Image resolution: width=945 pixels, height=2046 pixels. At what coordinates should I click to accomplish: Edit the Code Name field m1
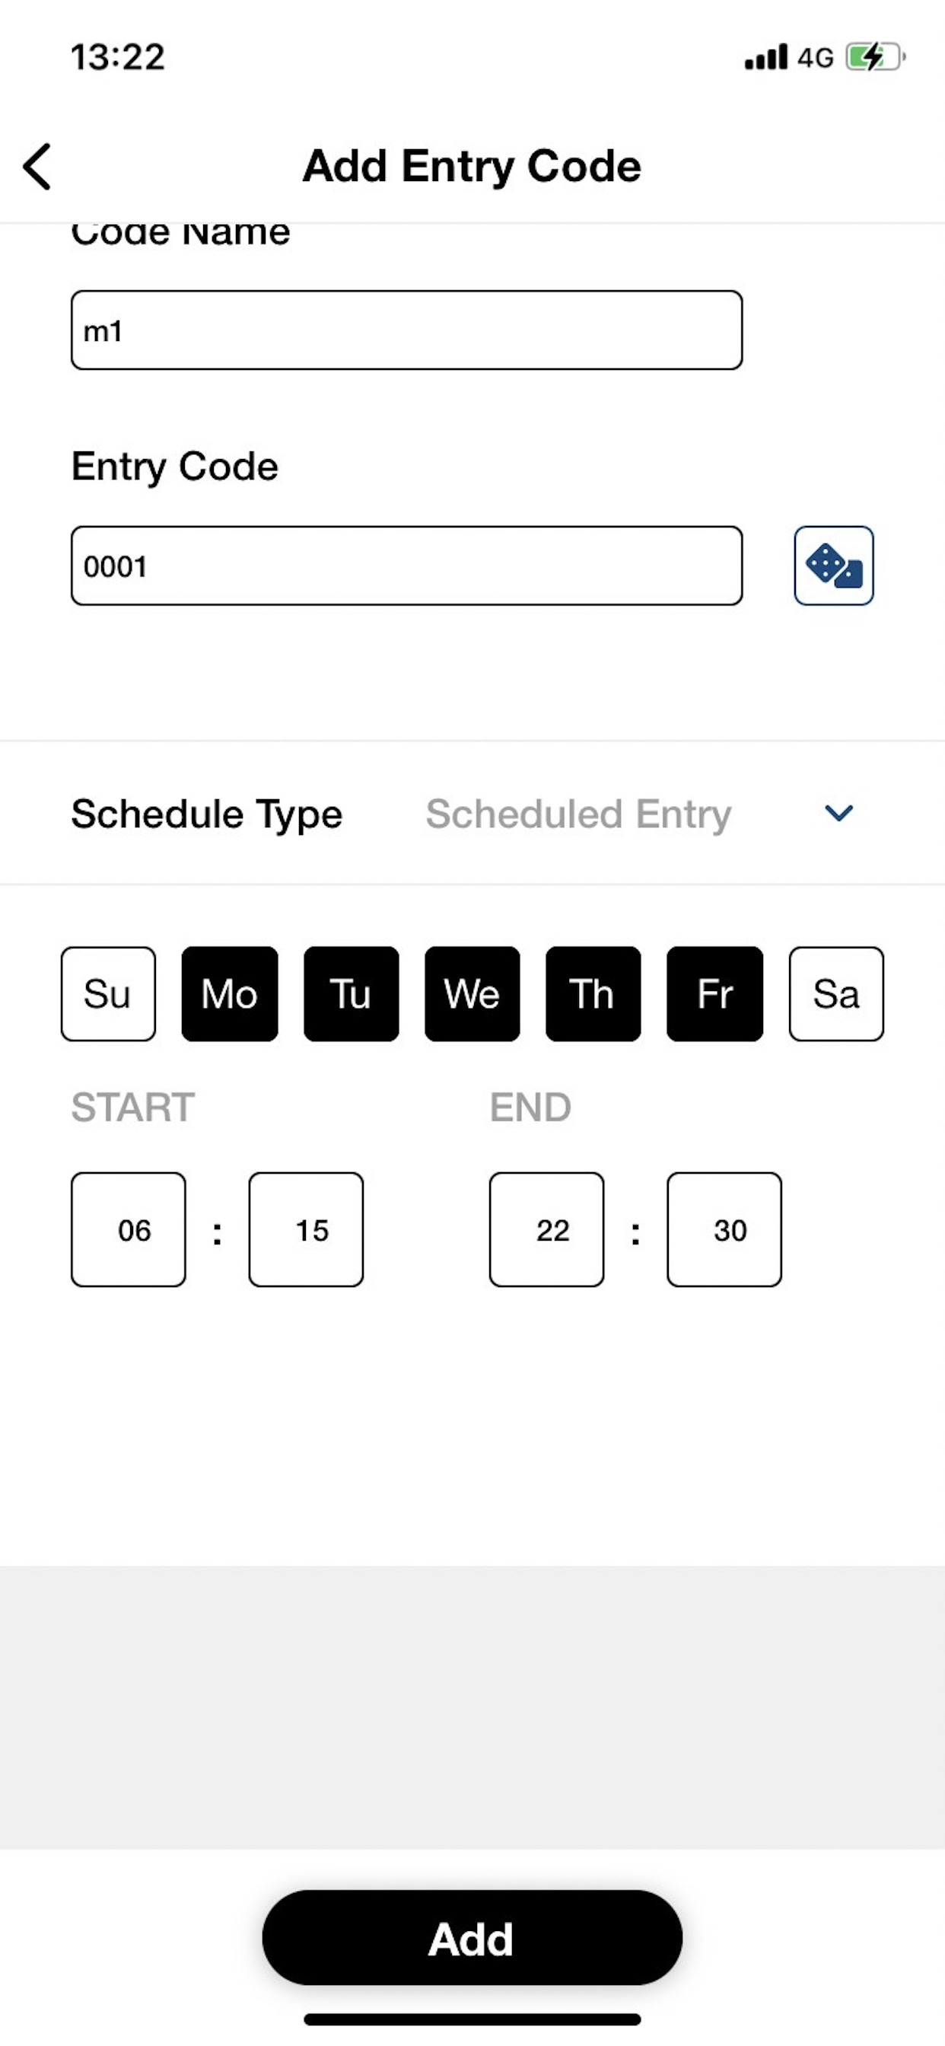[406, 330]
